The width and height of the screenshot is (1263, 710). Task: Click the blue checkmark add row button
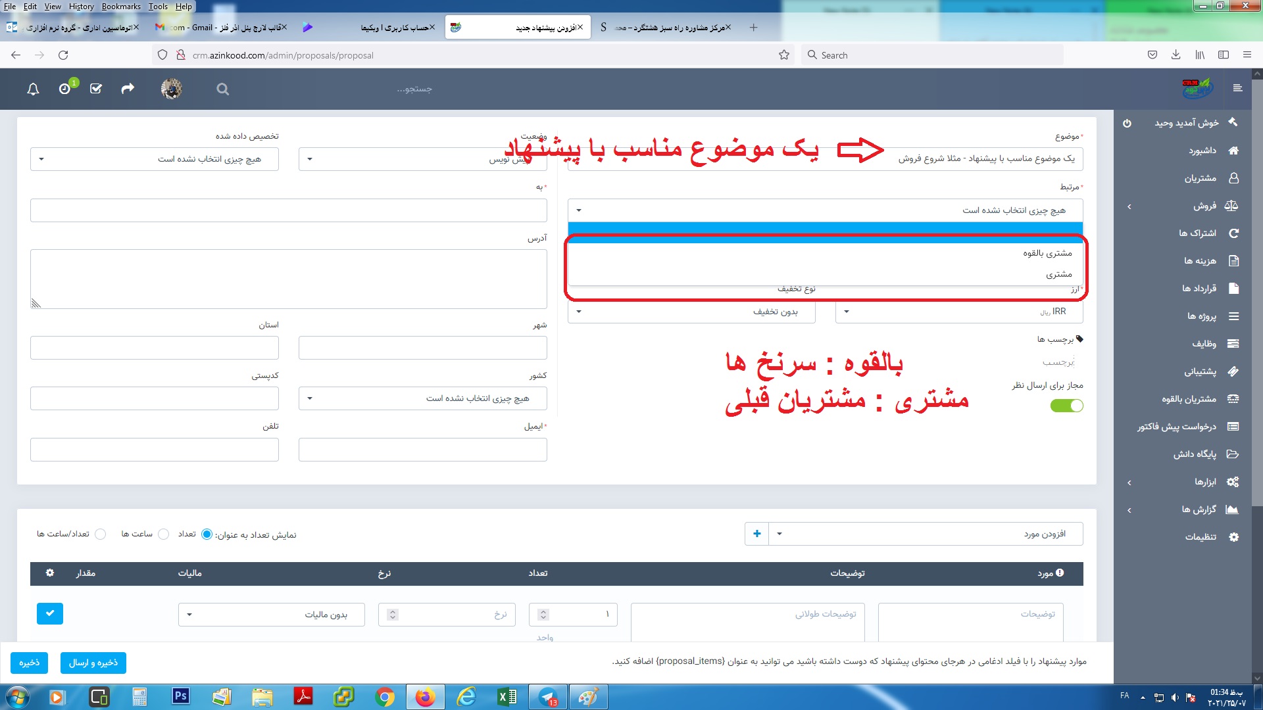coord(50,613)
